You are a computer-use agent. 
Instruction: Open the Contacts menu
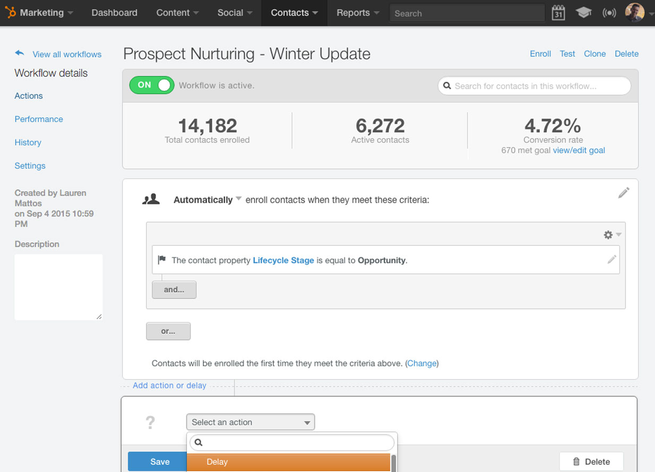click(295, 13)
